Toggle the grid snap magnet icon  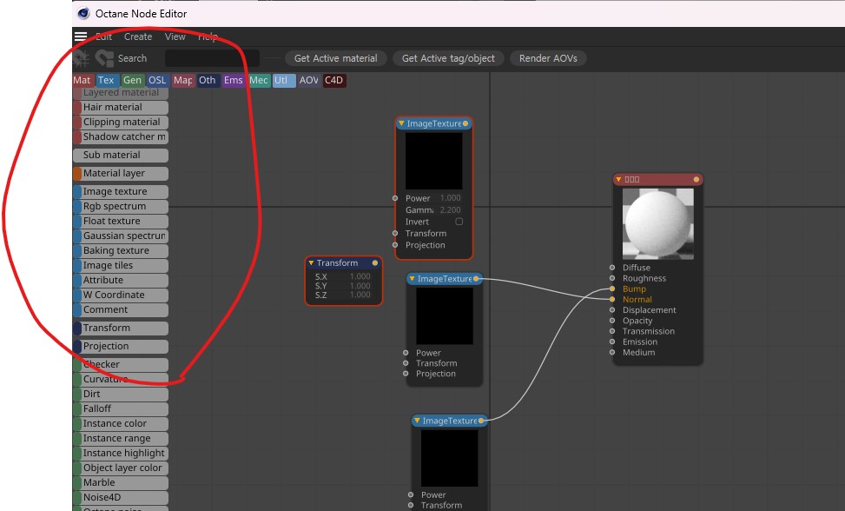[x=82, y=58]
